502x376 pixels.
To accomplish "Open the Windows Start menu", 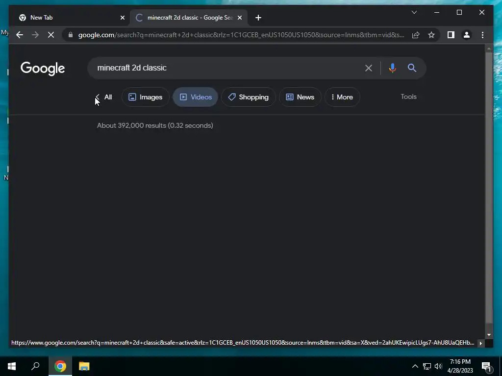I will (x=12, y=366).
